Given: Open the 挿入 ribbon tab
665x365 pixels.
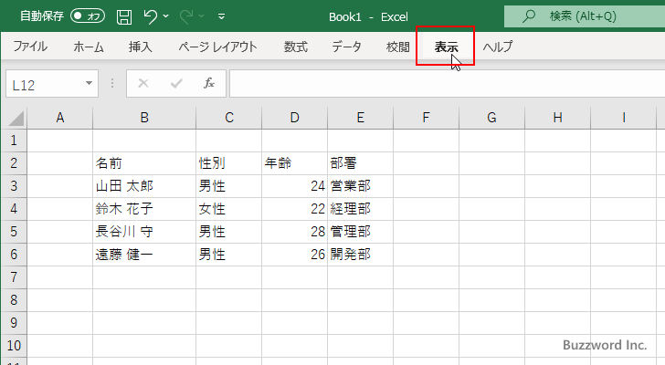Looking at the screenshot, I should tap(140, 47).
